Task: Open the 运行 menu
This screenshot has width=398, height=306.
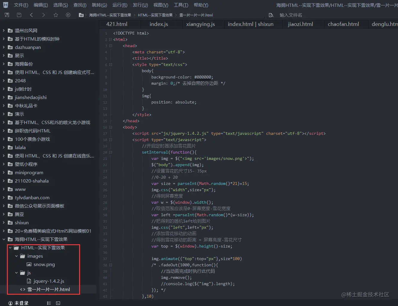Action: tap(120, 5)
